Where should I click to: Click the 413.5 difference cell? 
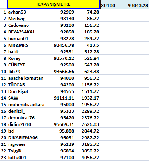tap(88, 45)
